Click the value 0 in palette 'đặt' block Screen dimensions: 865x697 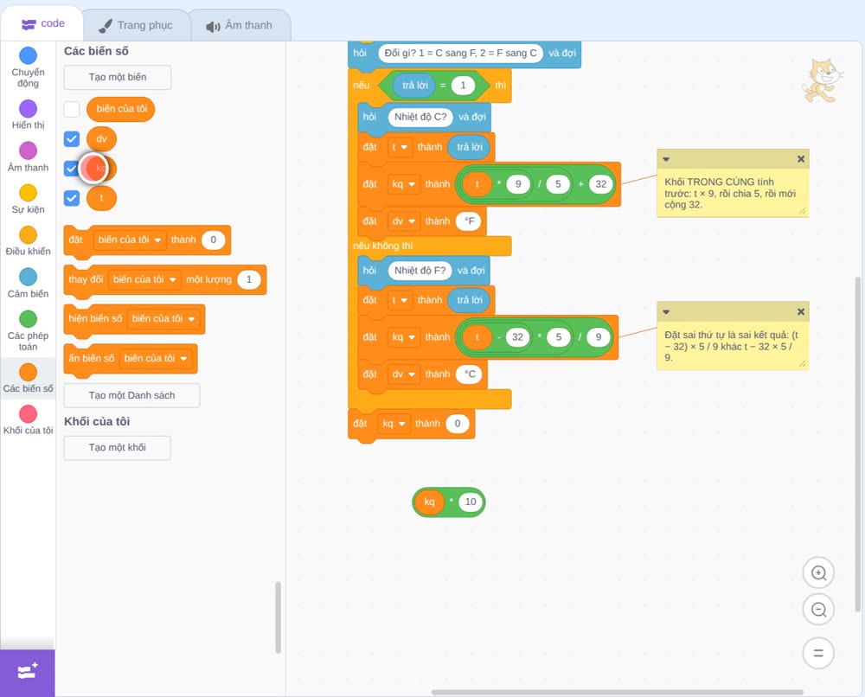coord(213,240)
